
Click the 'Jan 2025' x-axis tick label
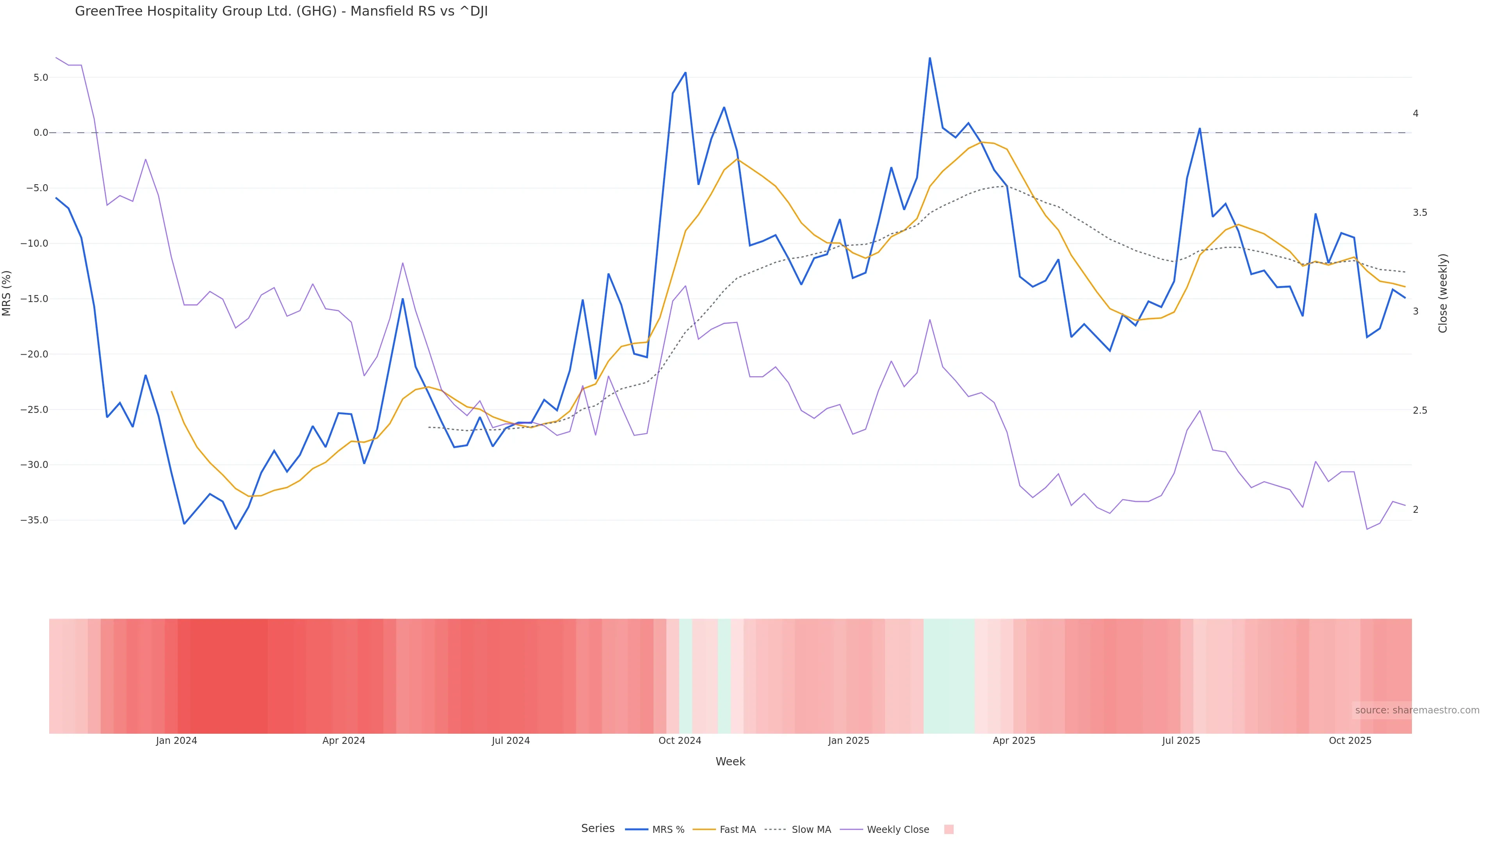pyautogui.click(x=848, y=741)
